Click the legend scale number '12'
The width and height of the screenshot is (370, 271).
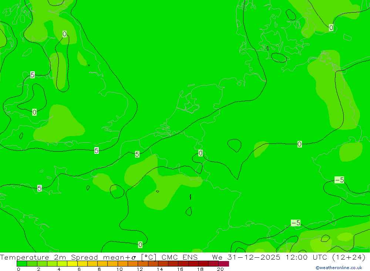140,269
